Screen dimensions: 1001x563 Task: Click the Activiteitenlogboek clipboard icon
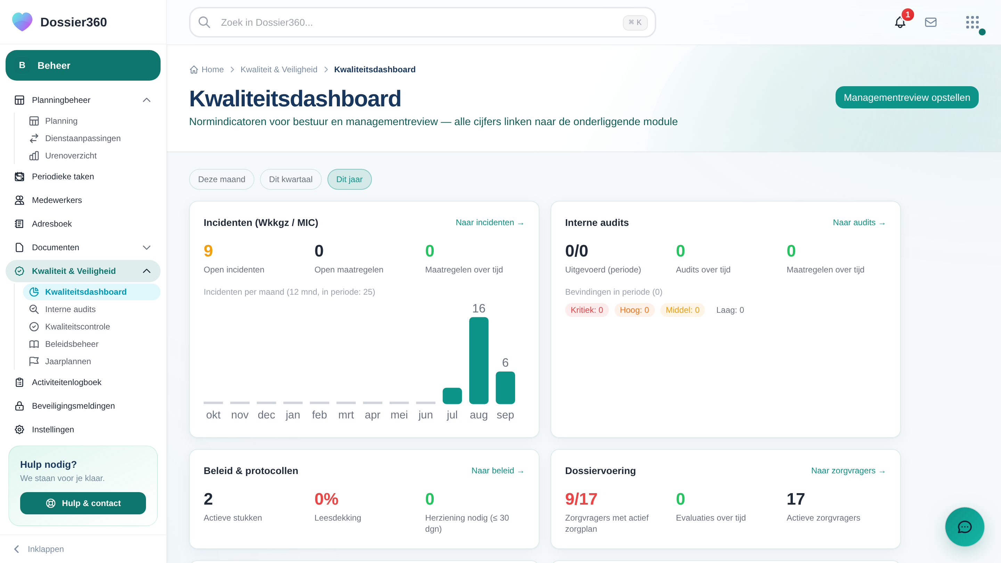(x=19, y=382)
